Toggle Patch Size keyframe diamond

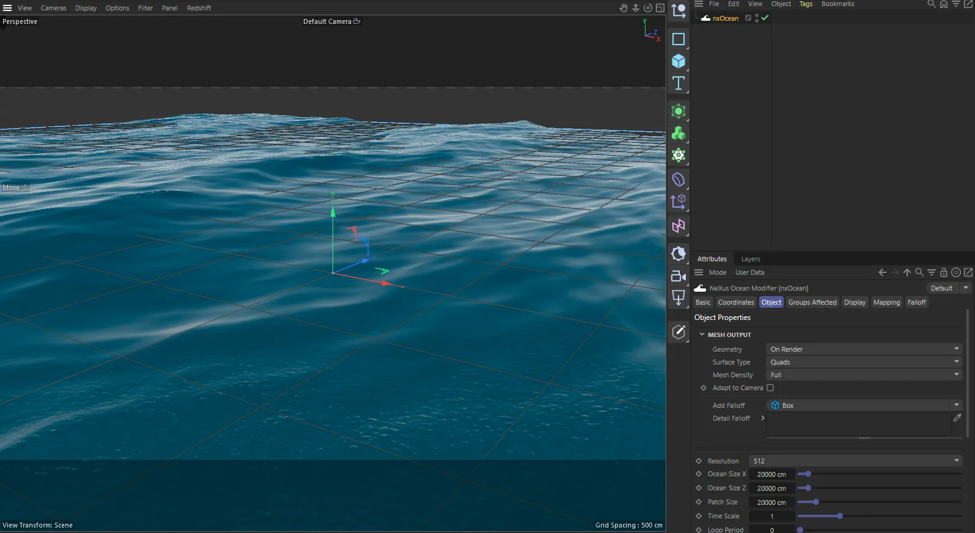coord(699,502)
